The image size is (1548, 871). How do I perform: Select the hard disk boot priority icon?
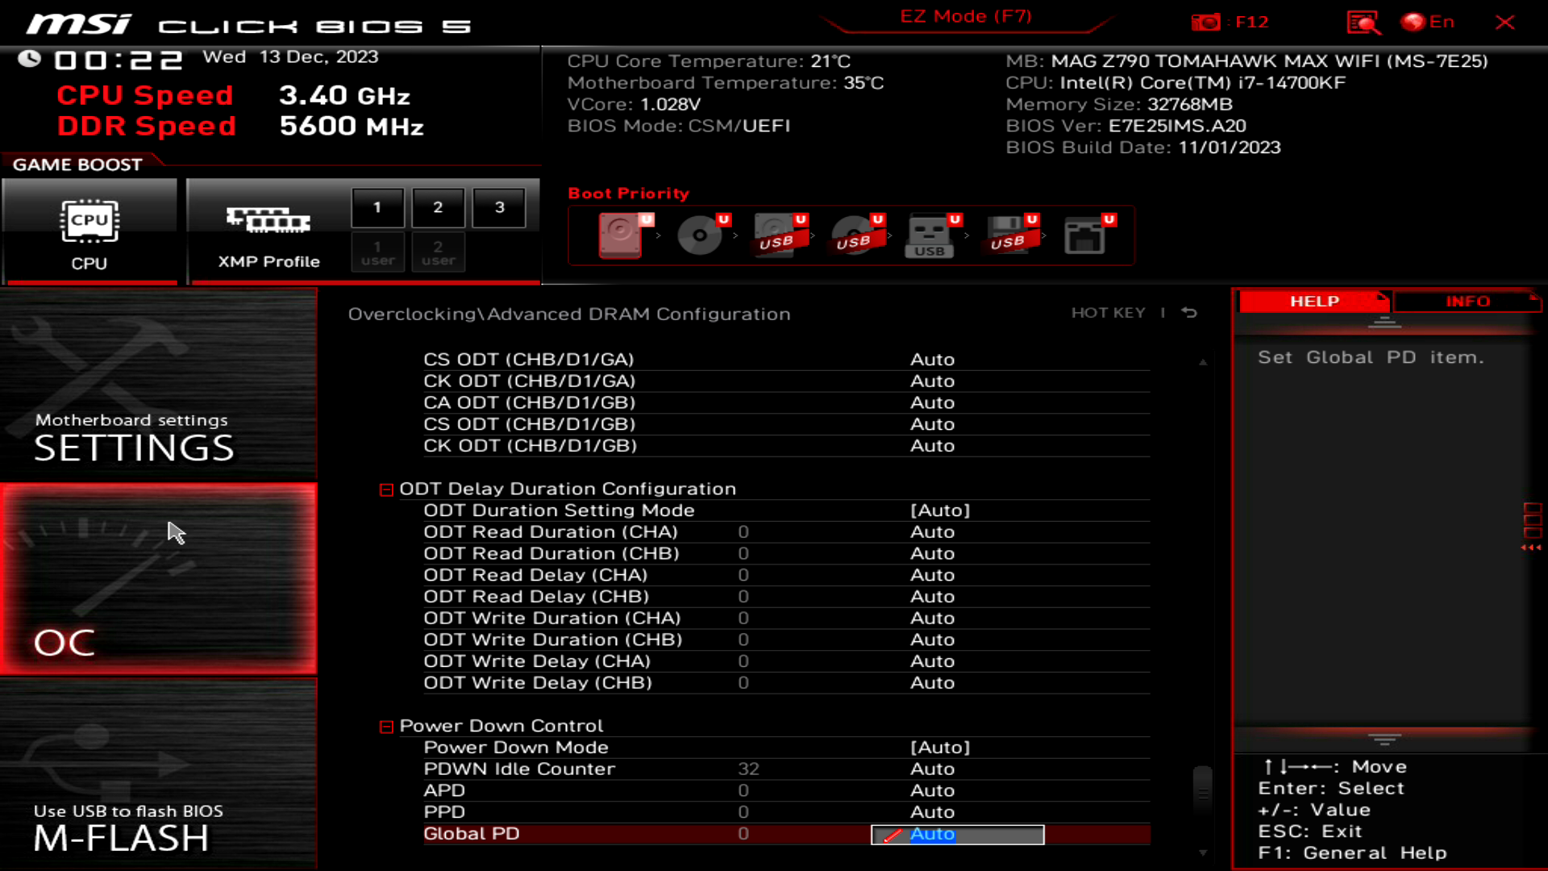point(621,235)
